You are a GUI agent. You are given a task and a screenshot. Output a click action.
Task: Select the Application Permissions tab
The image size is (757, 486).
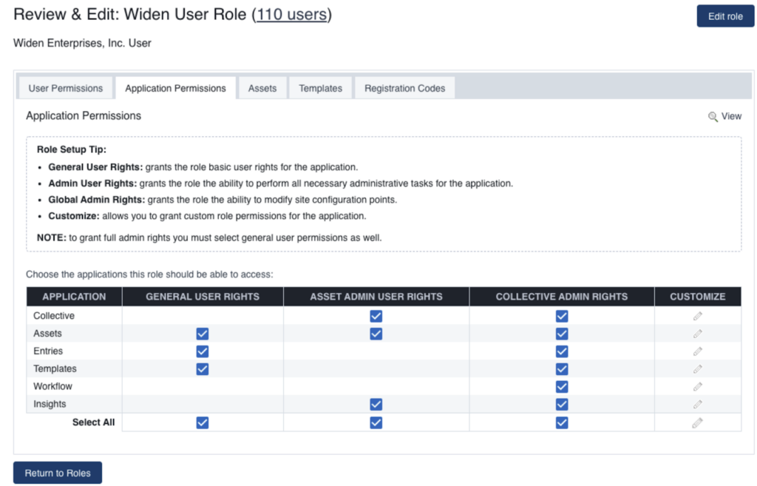click(x=175, y=89)
